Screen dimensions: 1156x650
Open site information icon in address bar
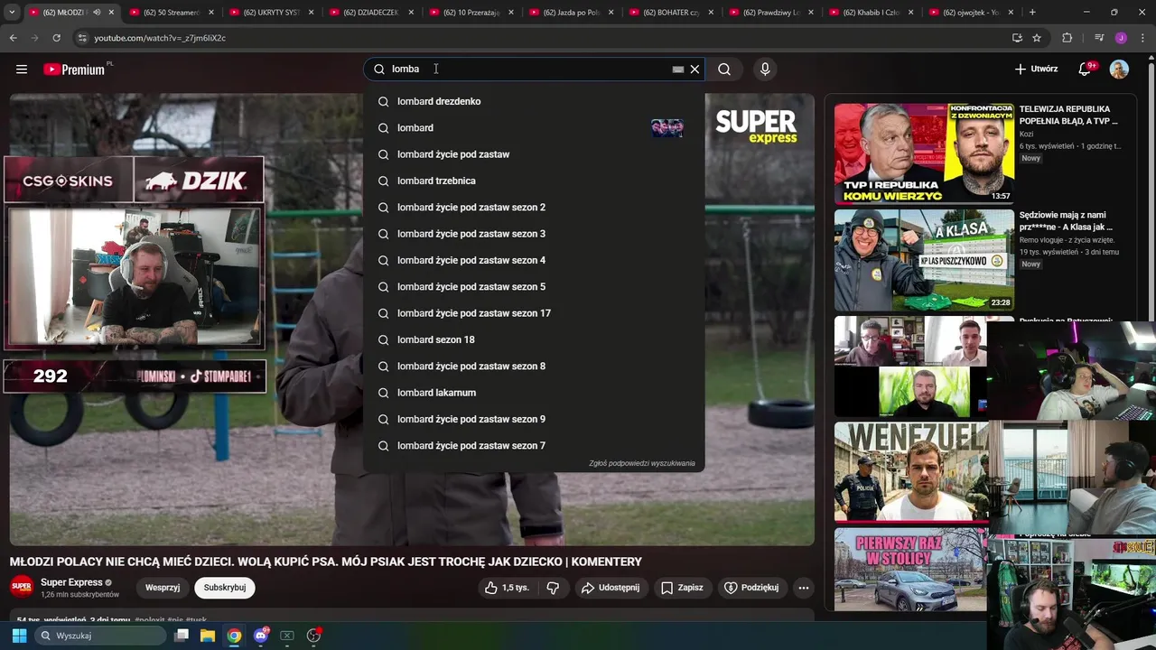[x=82, y=38]
